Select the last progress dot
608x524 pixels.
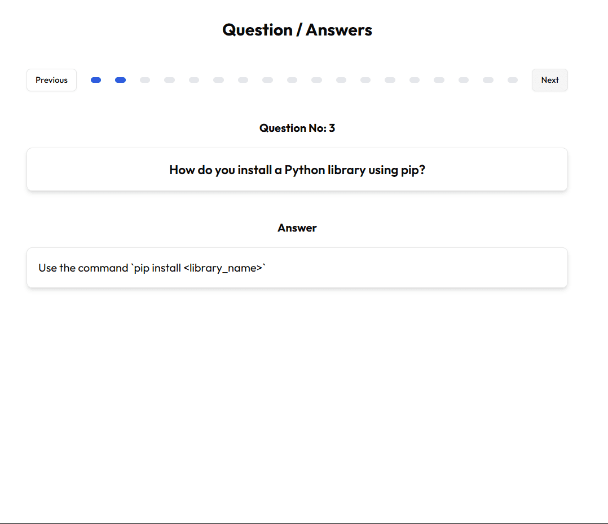click(x=513, y=80)
